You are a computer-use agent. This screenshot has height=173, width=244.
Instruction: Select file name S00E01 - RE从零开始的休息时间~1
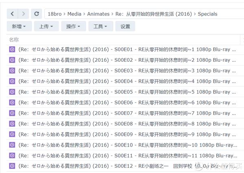pos(127,50)
